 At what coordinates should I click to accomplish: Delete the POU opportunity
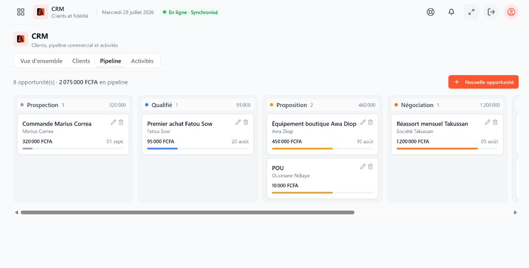click(370, 167)
